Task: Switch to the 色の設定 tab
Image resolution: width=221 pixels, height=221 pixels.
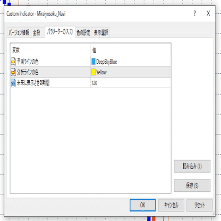Action: click(x=83, y=32)
